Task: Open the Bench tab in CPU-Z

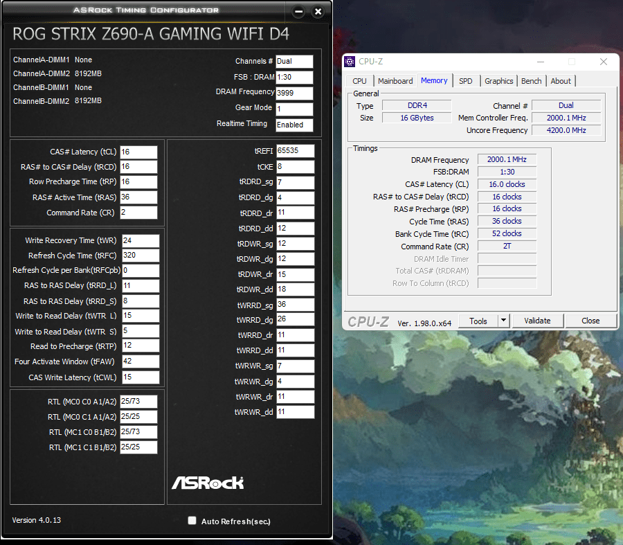Action: 531,81
